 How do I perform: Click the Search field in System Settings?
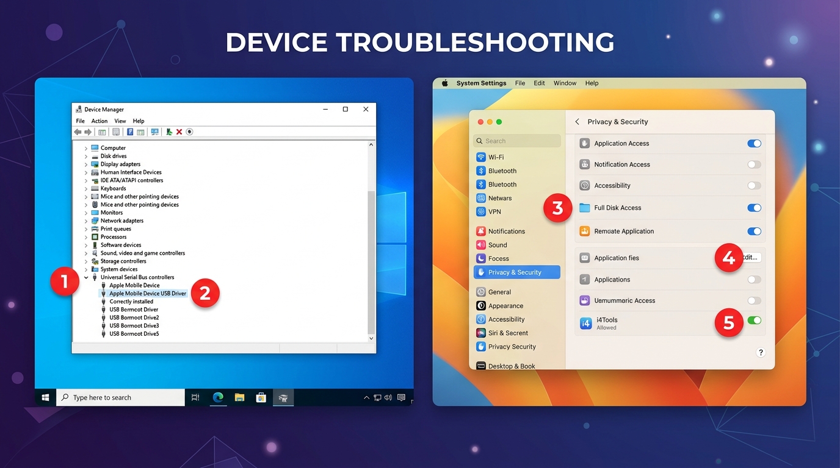pos(516,141)
